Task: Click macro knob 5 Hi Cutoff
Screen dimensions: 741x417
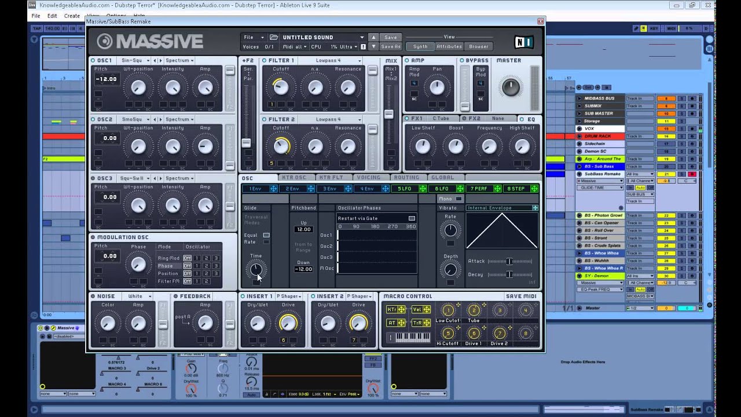Action: pyautogui.click(x=447, y=334)
